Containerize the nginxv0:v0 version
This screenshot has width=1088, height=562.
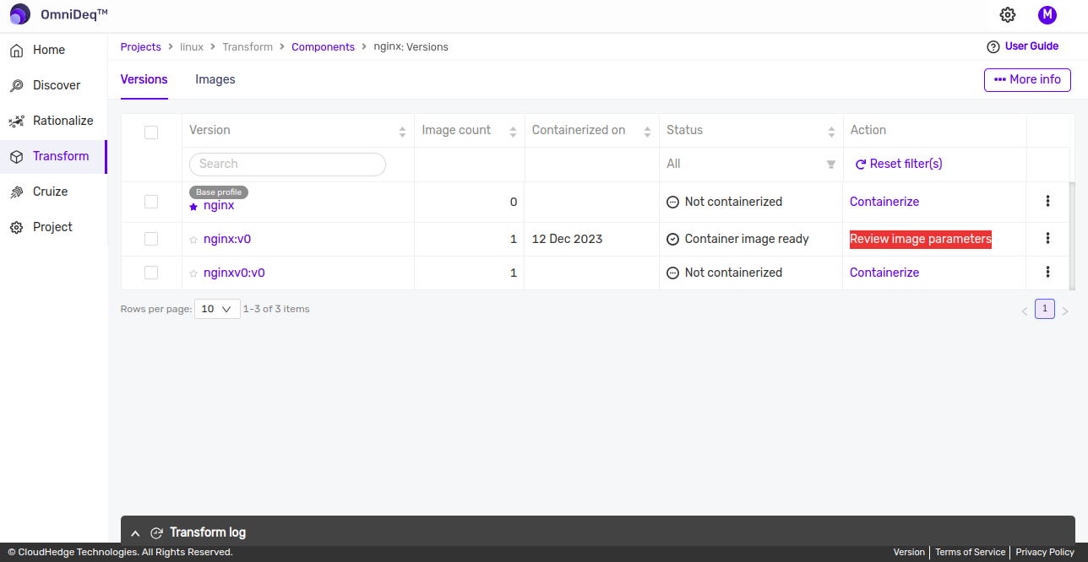[884, 273]
